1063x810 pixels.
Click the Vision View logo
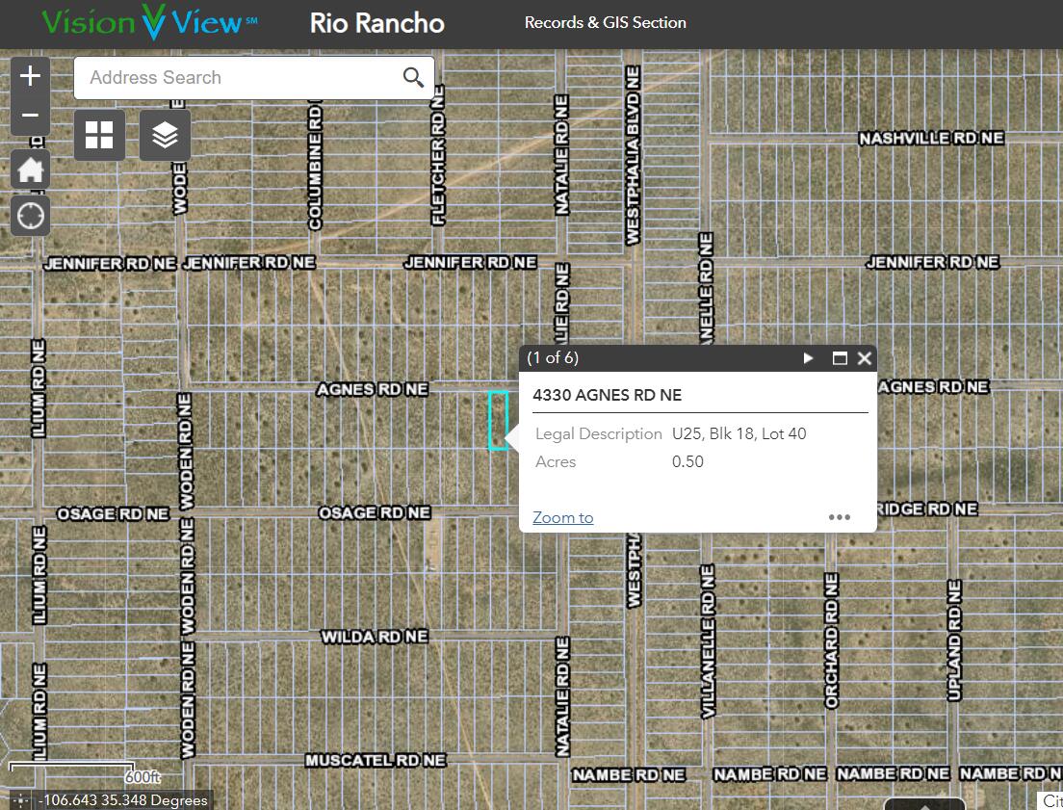[149, 23]
